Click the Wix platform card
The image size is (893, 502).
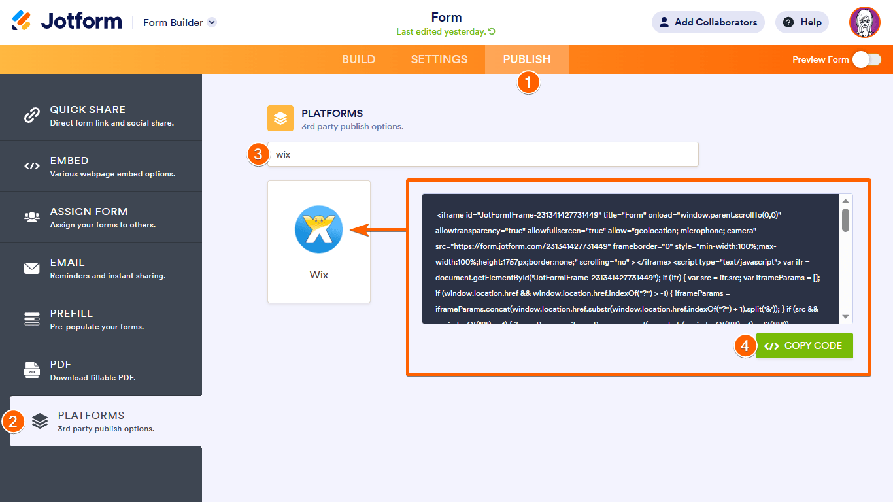click(319, 242)
